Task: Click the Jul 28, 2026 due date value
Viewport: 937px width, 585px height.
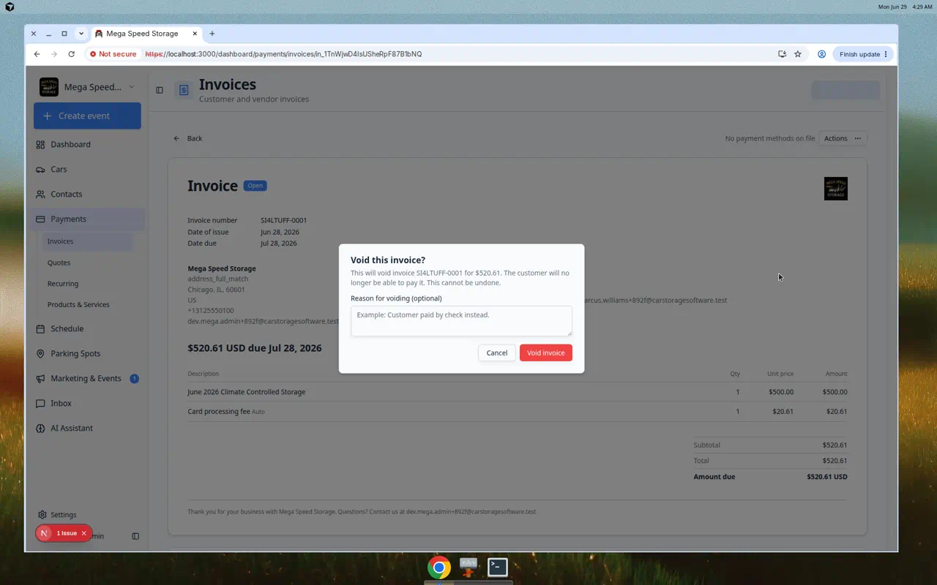Action: pyautogui.click(x=279, y=244)
